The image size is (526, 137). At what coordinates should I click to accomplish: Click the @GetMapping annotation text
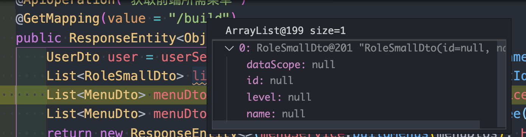click(x=57, y=19)
